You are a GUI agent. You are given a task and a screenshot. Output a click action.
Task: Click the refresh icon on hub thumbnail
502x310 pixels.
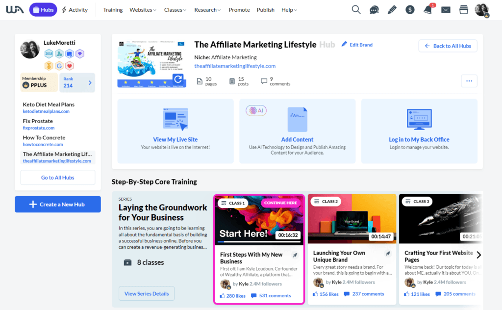[x=178, y=79]
